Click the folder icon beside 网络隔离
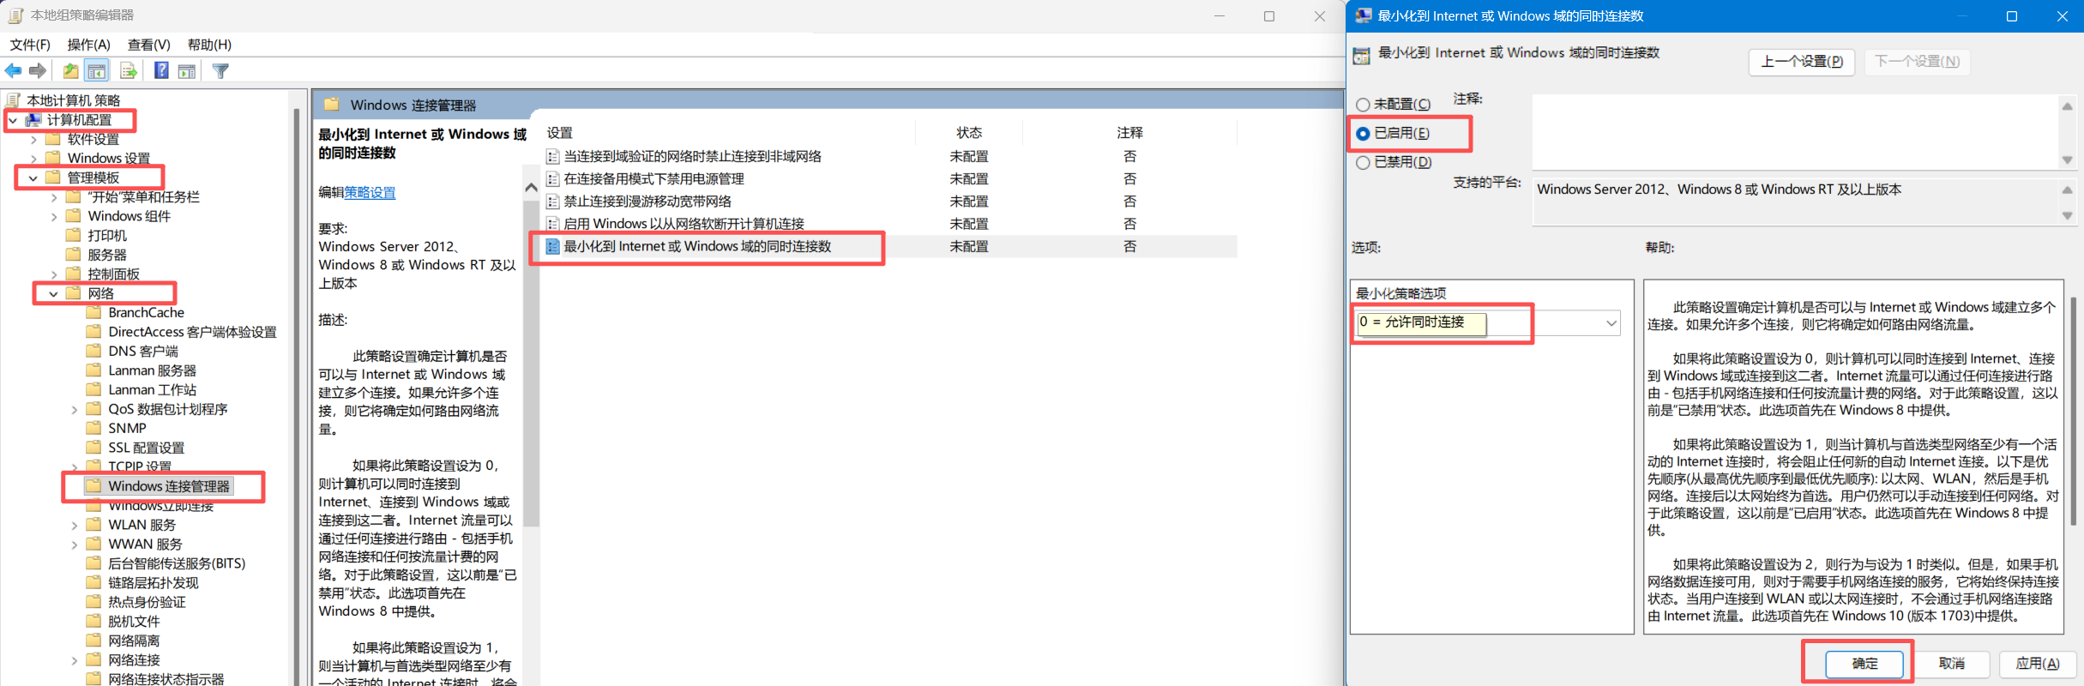 pyautogui.click(x=94, y=641)
